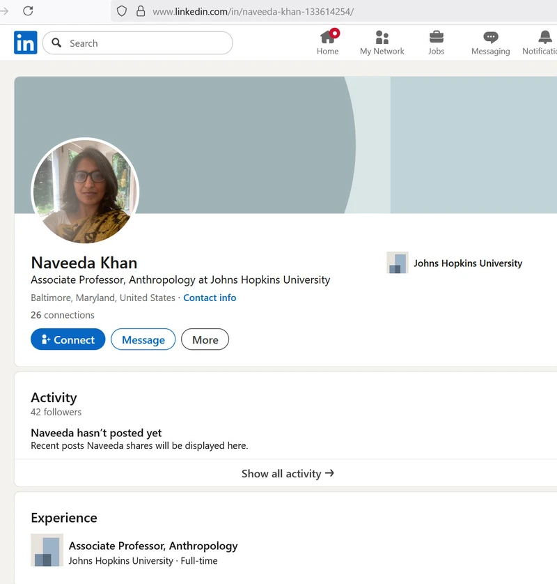Send a message via Message button
Image resolution: width=557 pixels, height=584 pixels.
point(143,339)
